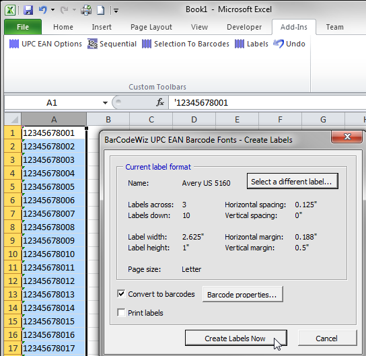
Task: Switch to the Insert ribbon tab
Action: [x=102, y=27]
